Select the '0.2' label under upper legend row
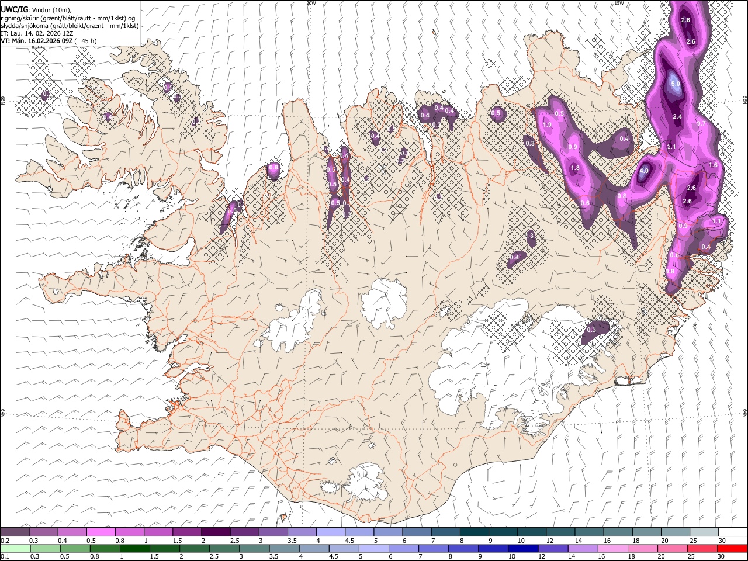Viewport: 748px width, 561px height. 5,541
